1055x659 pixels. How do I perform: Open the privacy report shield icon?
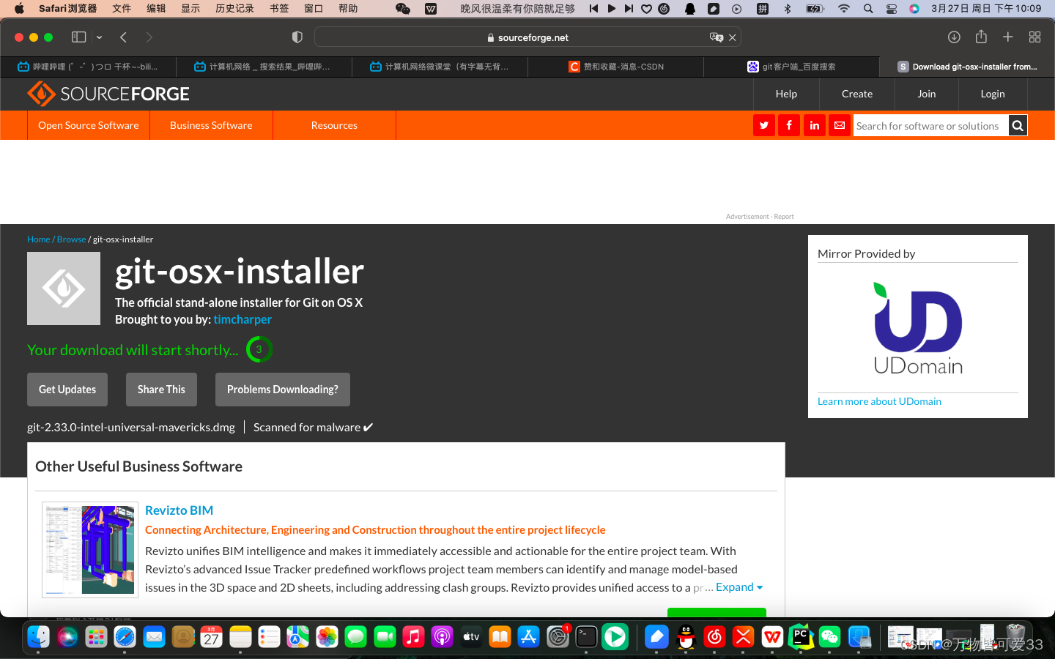(x=297, y=37)
